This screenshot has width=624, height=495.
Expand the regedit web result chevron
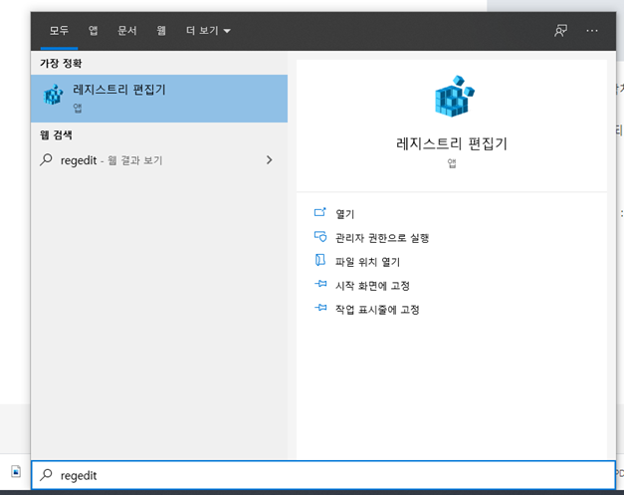click(x=270, y=160)
